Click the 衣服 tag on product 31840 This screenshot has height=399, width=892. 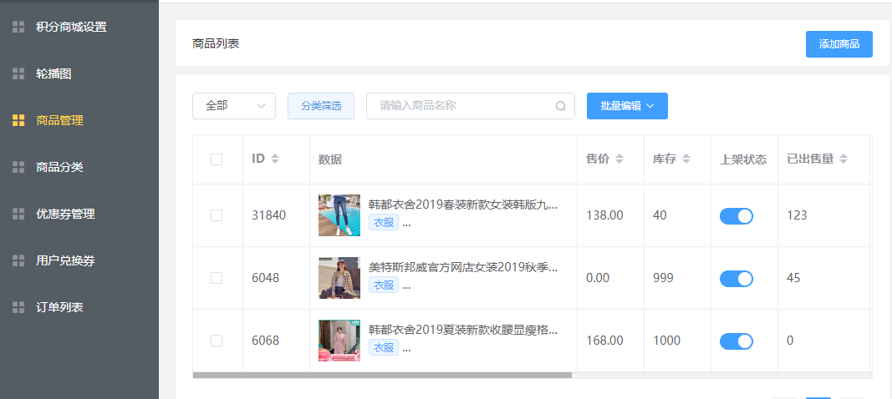click(x=384, y=223)
